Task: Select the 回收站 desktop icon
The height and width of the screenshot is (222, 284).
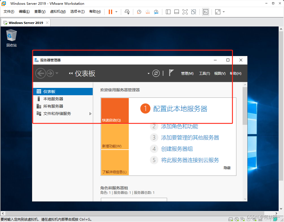Action: [x=11, y=38]
